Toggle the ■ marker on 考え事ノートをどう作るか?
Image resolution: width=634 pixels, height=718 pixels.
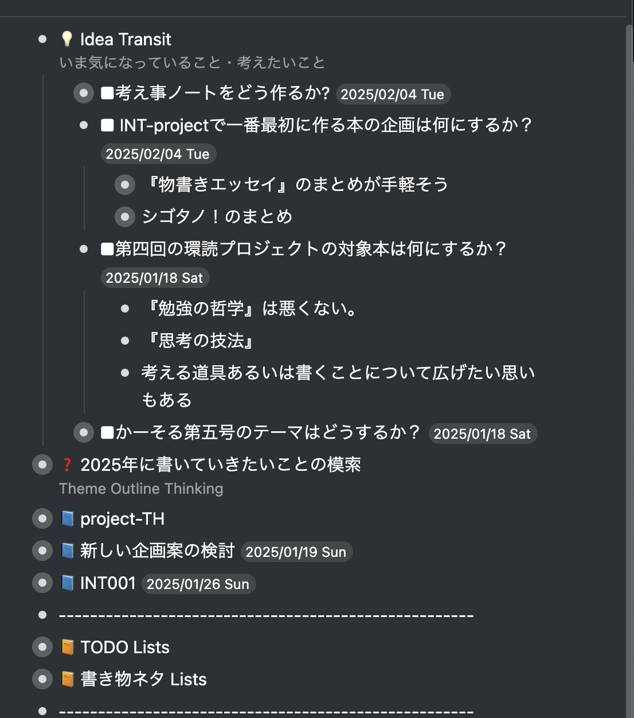tap(106, 93)
